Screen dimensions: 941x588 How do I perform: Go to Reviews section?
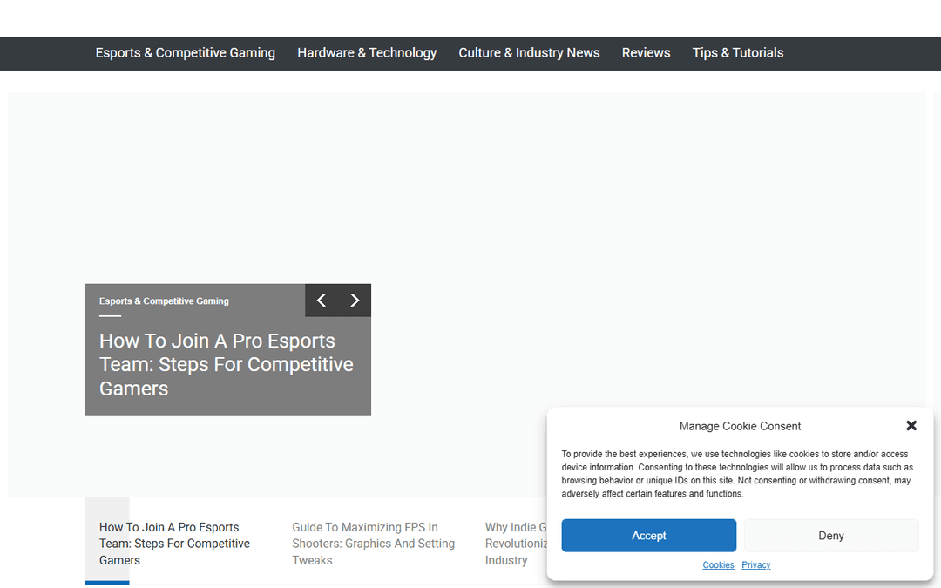pyautogui.click(x=646, y=53)
